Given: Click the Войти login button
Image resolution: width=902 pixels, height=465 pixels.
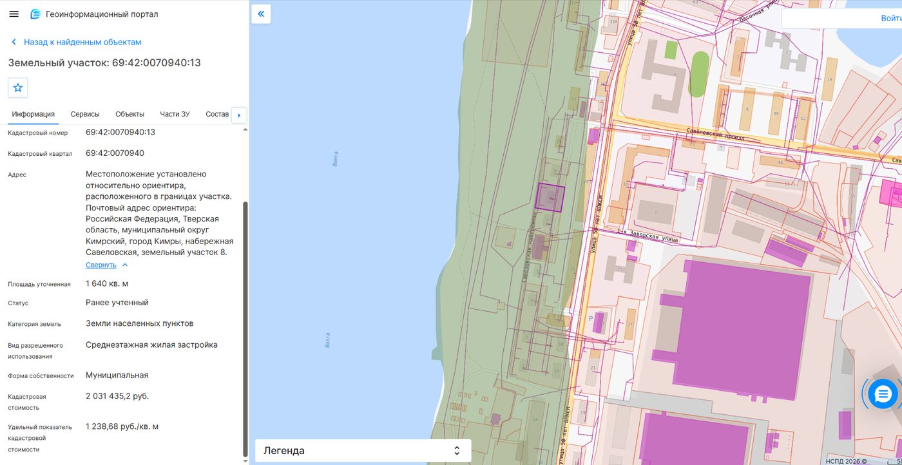Looking at the screenshot, I should pyautogui.click(x=891, y=18).
